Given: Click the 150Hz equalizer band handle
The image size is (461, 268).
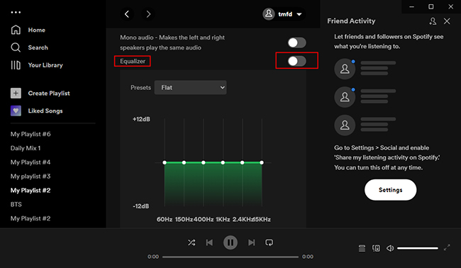Looking at the screenshot, I should coord(184,162).
